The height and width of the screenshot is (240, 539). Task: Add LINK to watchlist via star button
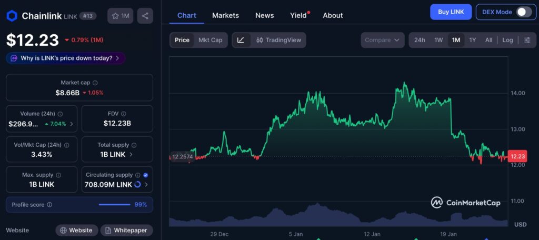[x=121, y=16]
